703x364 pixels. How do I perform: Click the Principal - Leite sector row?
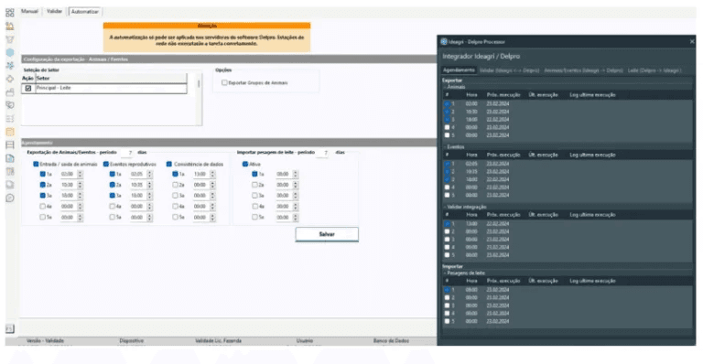(104, 88)
